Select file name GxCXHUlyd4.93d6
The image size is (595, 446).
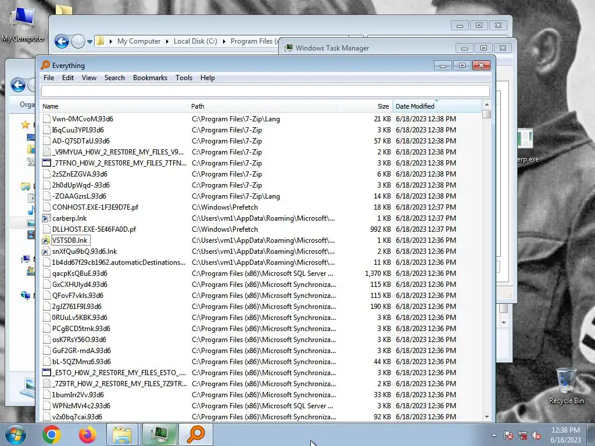click(80, 285)
